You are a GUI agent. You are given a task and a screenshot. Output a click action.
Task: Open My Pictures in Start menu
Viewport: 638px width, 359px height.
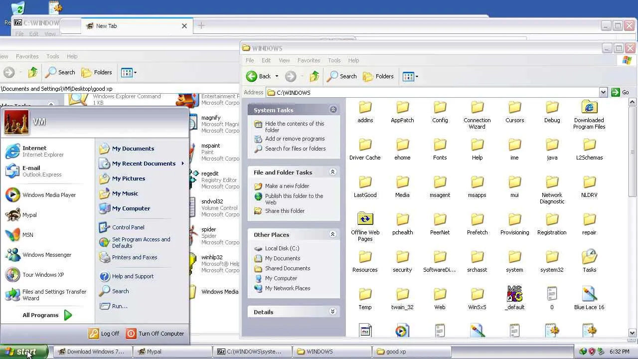point(122,179)
